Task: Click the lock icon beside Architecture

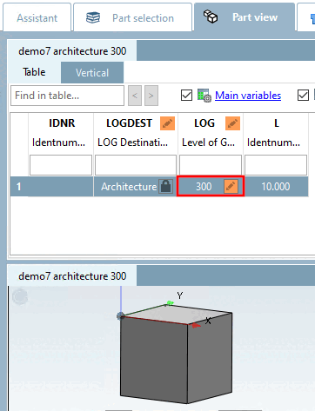Action: pos(166,186)
